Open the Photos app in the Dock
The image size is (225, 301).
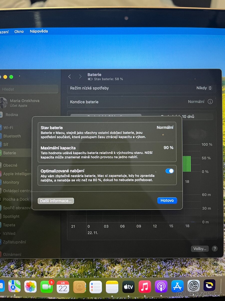point(30,286)
